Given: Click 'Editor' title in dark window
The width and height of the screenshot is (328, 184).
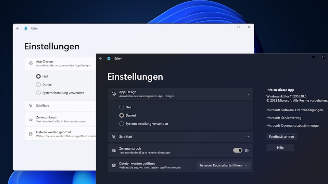Looking at the screenshot, I should (118, 59).
